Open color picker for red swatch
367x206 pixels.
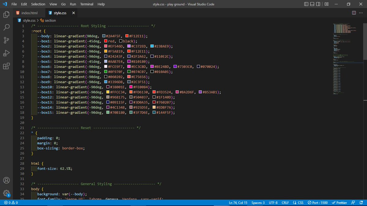point(106,41)
